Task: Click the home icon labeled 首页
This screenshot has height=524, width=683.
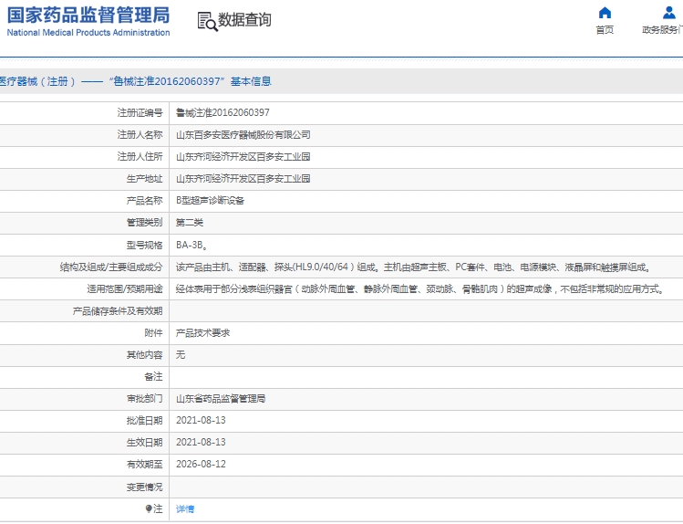Action: (605, 13)
